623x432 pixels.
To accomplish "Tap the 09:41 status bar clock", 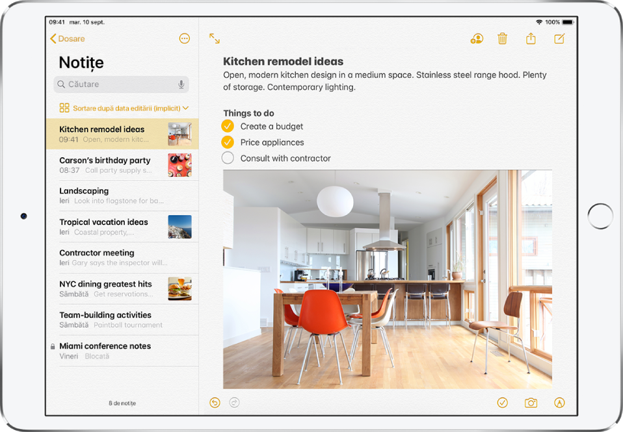I will coord(57,22).
